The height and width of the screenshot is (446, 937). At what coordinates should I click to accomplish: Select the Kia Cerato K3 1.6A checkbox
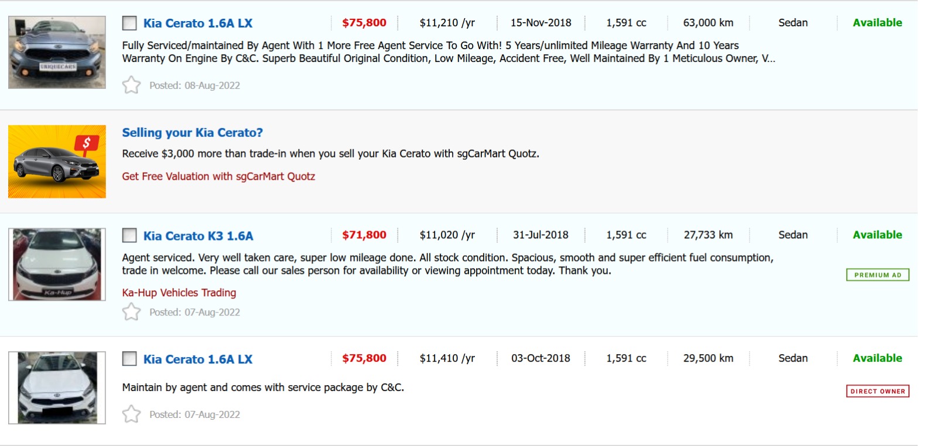129,236
